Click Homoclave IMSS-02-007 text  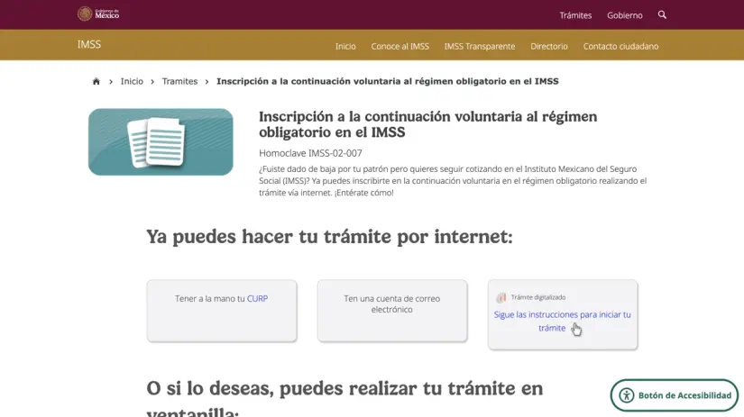(x=310, y=153)
